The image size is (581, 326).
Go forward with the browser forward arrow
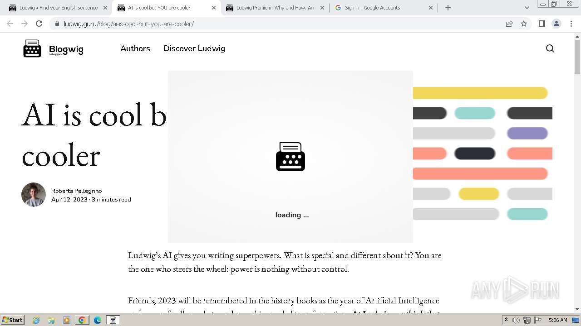25,24
